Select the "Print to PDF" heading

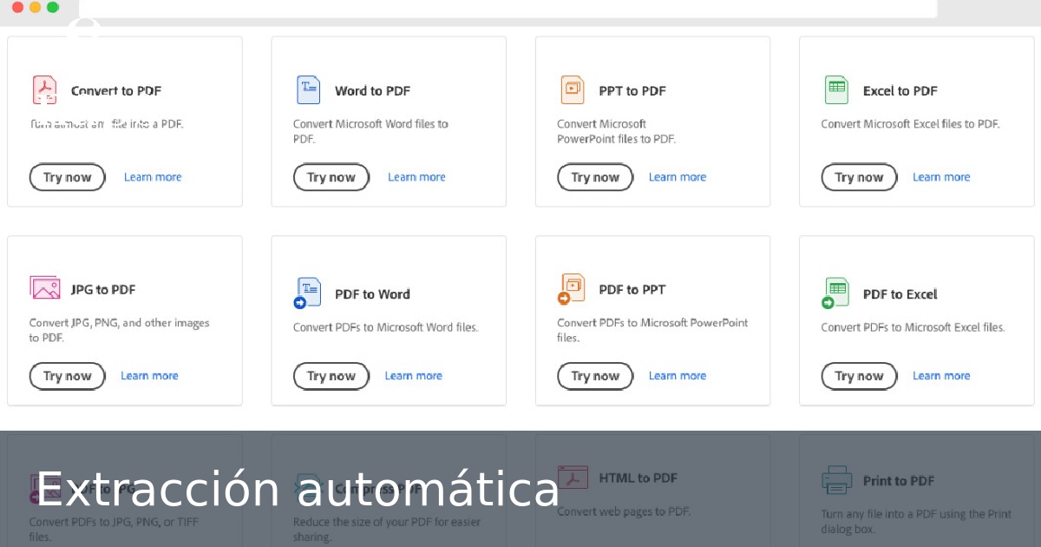coord(899,480)
